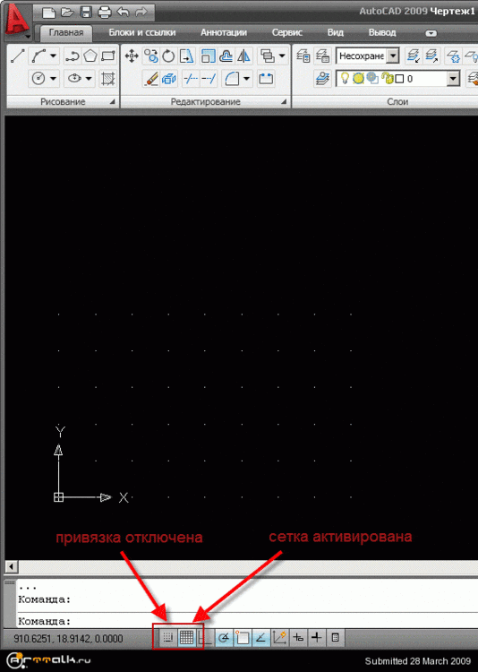Toggle Lineweight display in status bar

pos(317,638)
